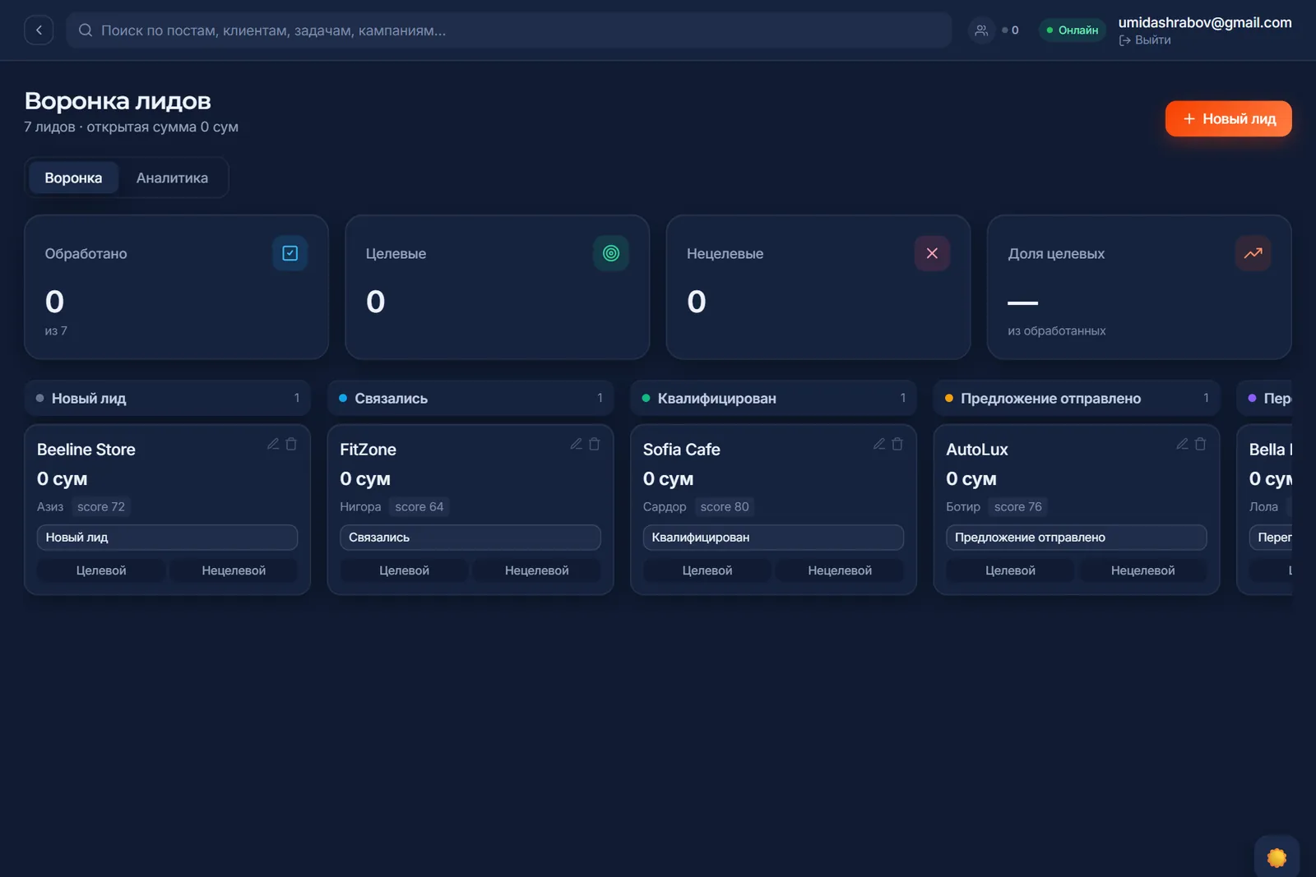Edit the Beeline Store lead with the pencil icon
Image resolution: width=1316 pixels, height=877 pixels.
(x=273, y=444)
